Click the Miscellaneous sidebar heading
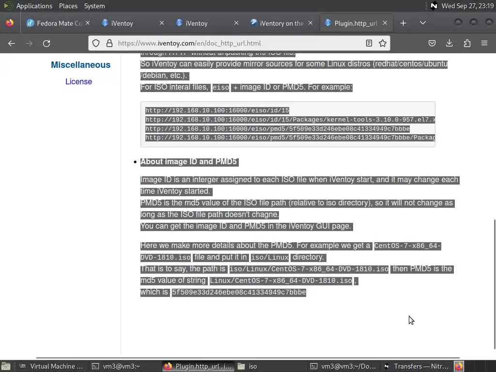Image resolution: width=496 pixels, height=372 pixels. (x=81, y=65)
